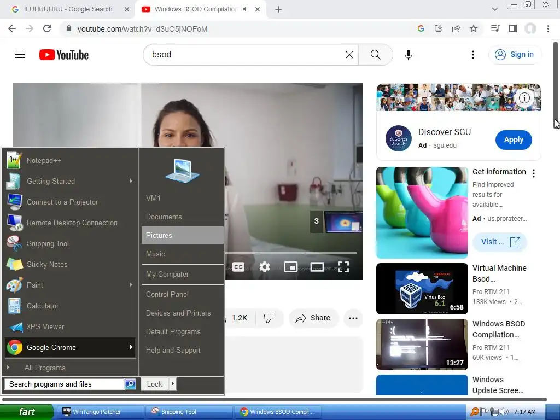
Task: Expand Getting Started submenu arrow
Action: (x=131, y=181)
